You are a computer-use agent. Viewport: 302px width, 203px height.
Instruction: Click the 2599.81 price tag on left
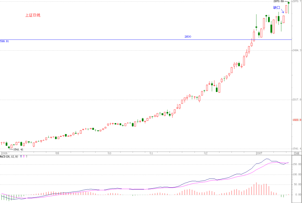[x=4, y=41]
